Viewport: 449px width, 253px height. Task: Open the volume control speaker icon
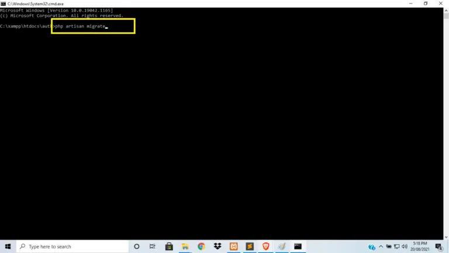[405, 247]
